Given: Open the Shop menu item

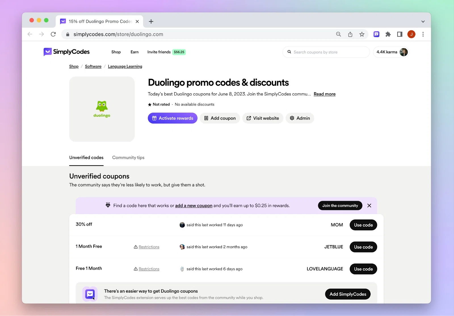Looking at the screenshot, I should pos(116,52).
